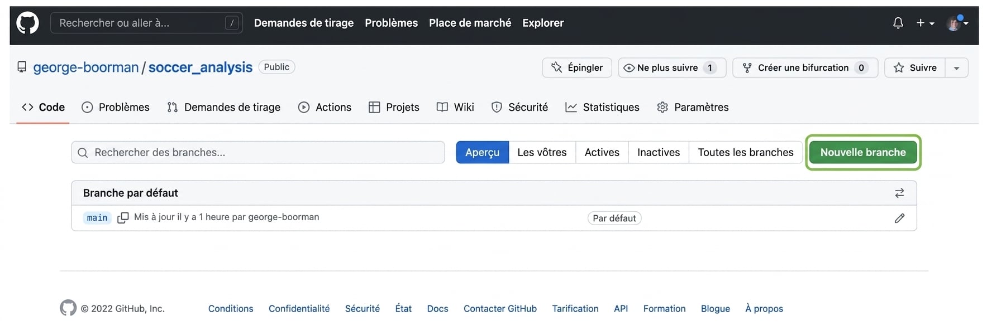
Task: Select the Code repository tab
Action: tap(43, 107)
